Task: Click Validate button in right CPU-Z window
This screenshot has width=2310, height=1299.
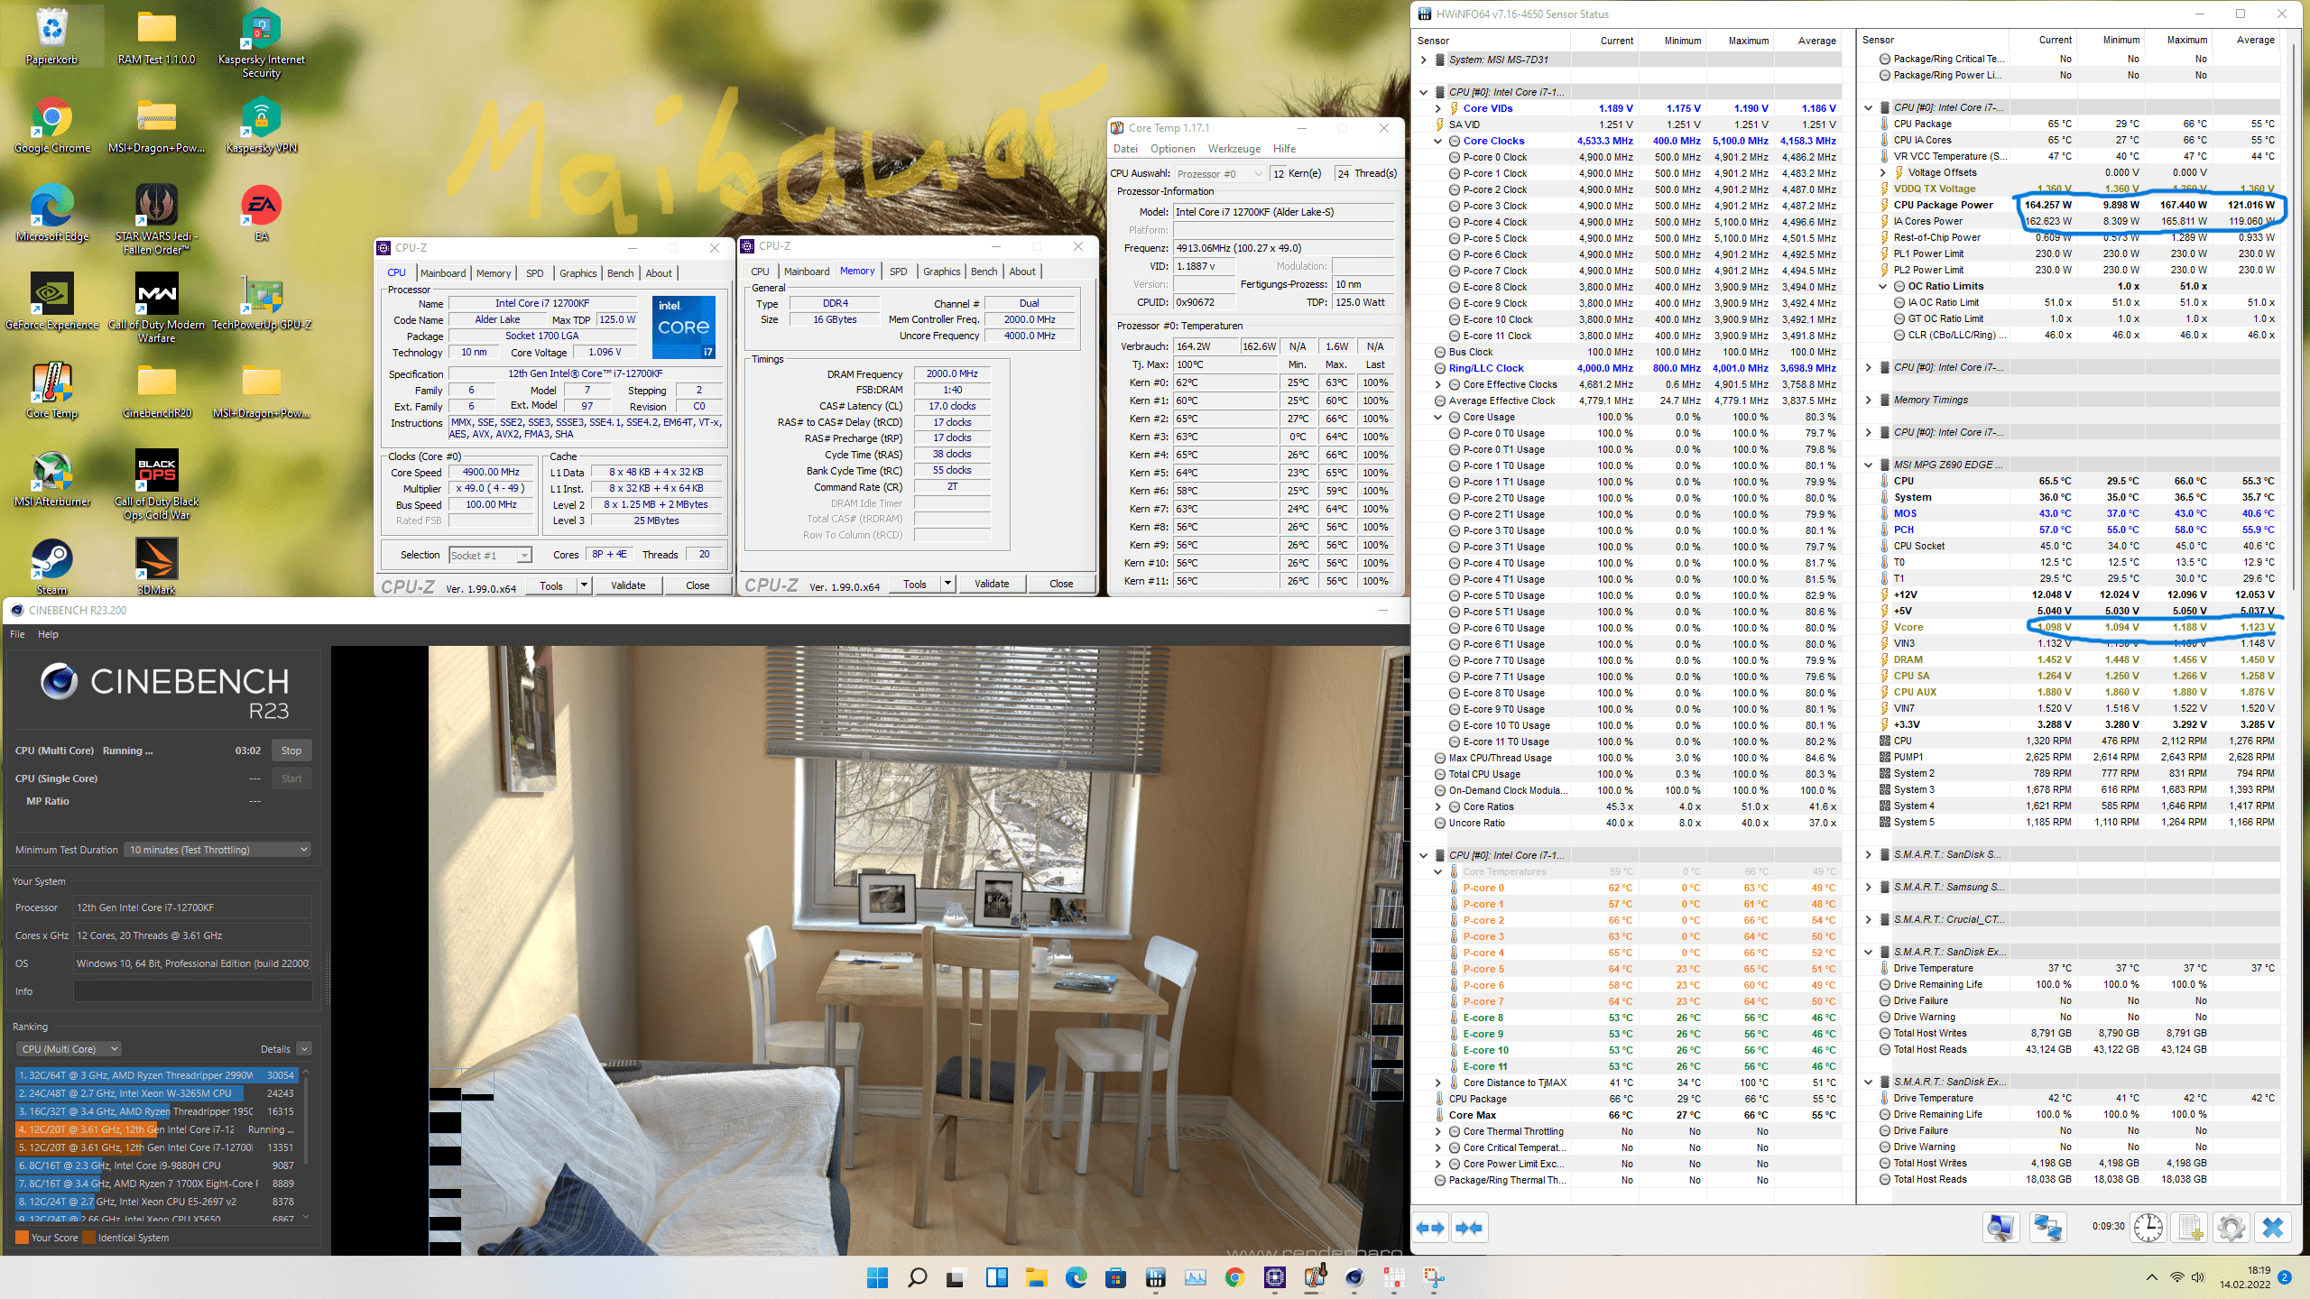Action: [992, 584]
